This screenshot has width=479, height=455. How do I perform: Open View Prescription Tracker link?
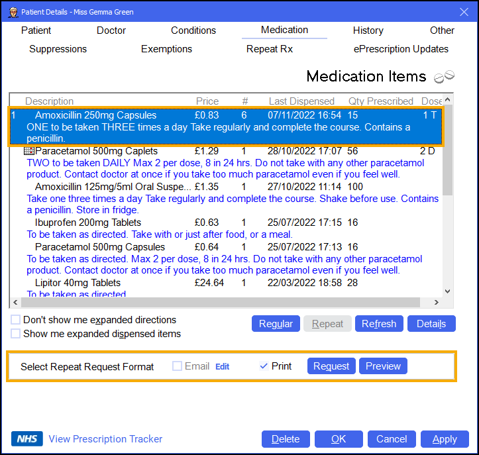click(x=105, y=438)
